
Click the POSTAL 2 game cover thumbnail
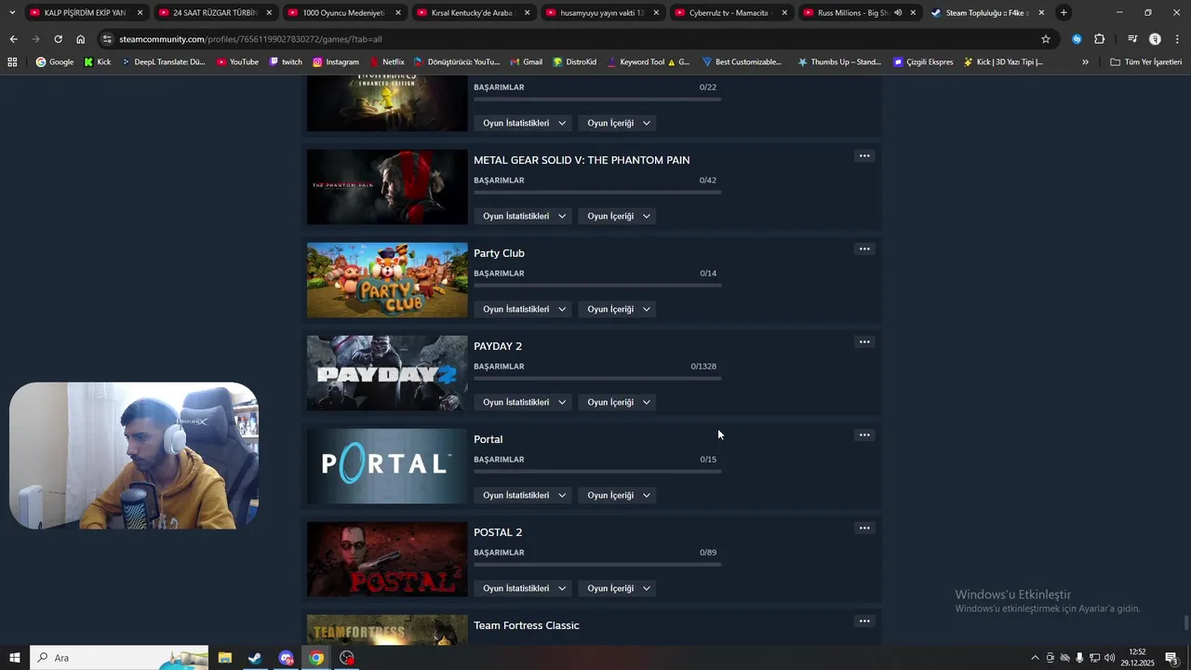pos(387,559)
